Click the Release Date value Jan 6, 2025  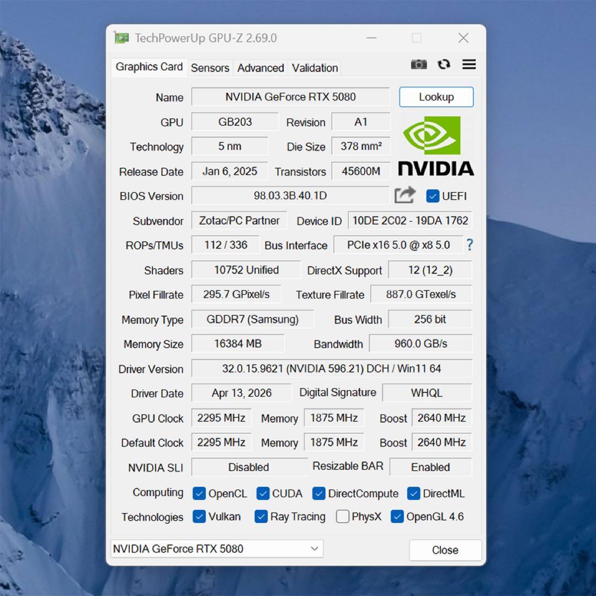point(230,171)
